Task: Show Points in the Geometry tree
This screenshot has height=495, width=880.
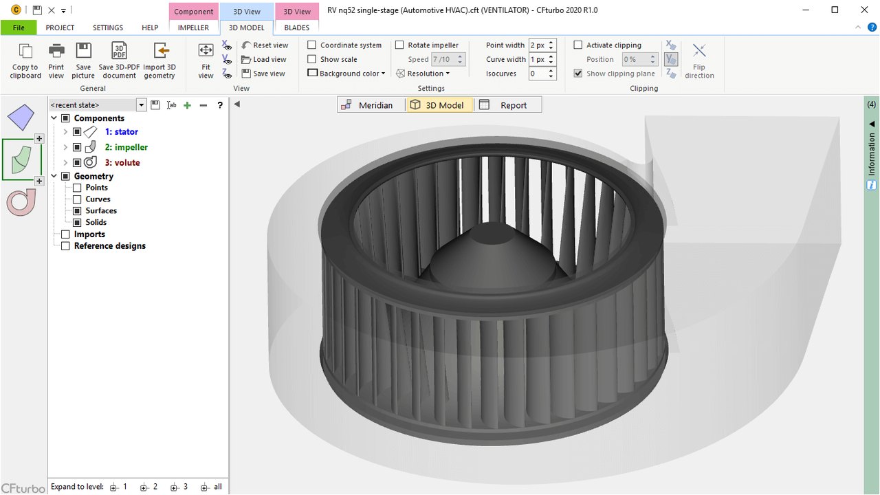Action: 77,188
